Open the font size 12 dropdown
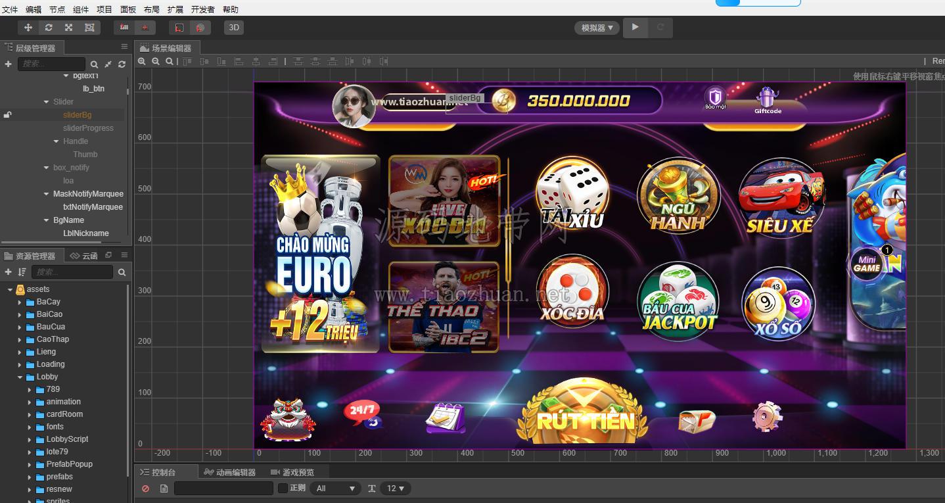The height and width of the screenshot is (503, 945). pyautogui.click(x=396, y=488)
